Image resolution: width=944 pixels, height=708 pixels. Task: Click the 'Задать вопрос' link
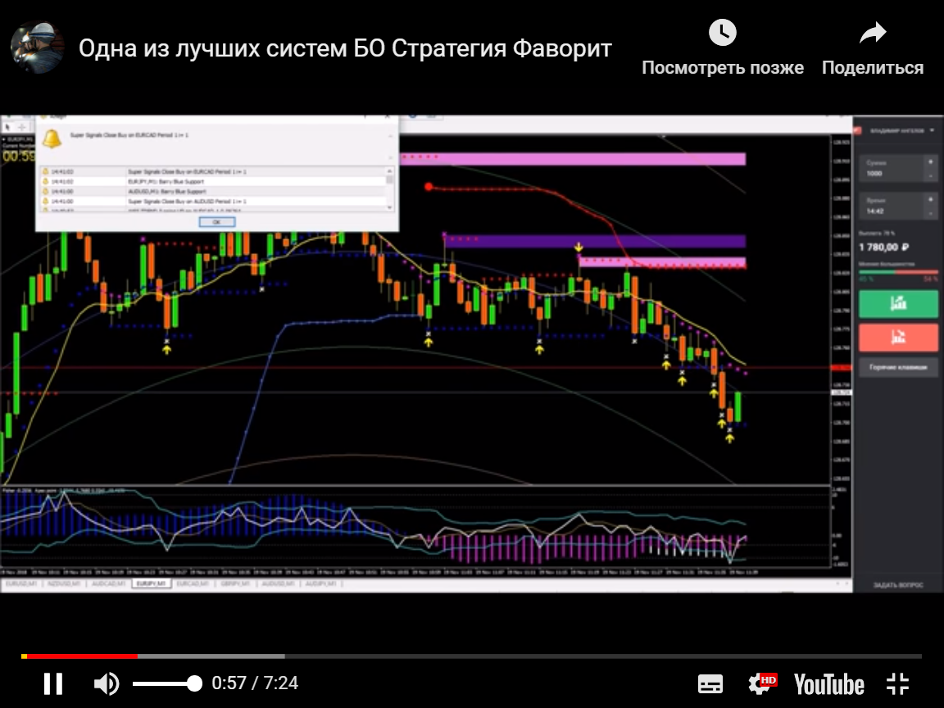[x=897, y=584]
